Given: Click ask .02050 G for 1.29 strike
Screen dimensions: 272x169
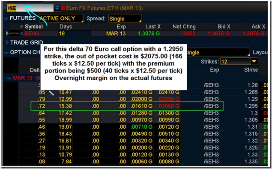Looking at the screenshot, I should (x=168, y=99).
